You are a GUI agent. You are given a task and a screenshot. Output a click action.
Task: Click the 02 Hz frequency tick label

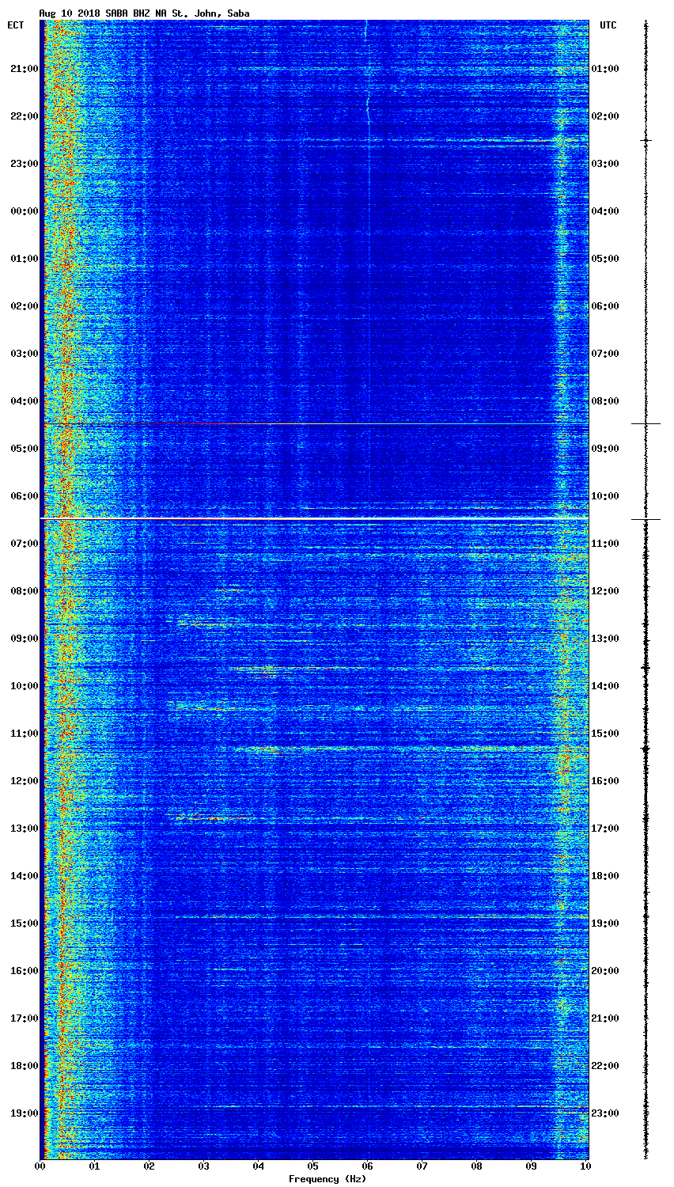tap(150, 1166)
